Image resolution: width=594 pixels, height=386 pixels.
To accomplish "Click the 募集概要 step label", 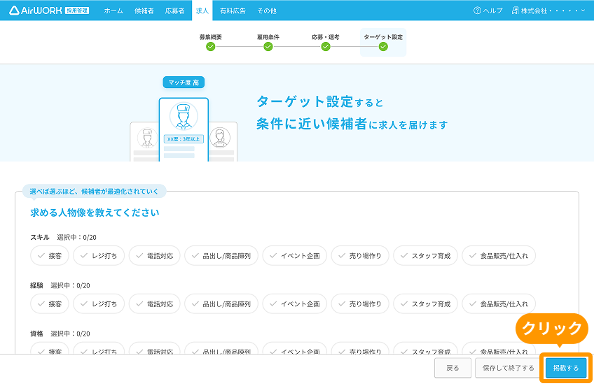I will coord(211,37).
